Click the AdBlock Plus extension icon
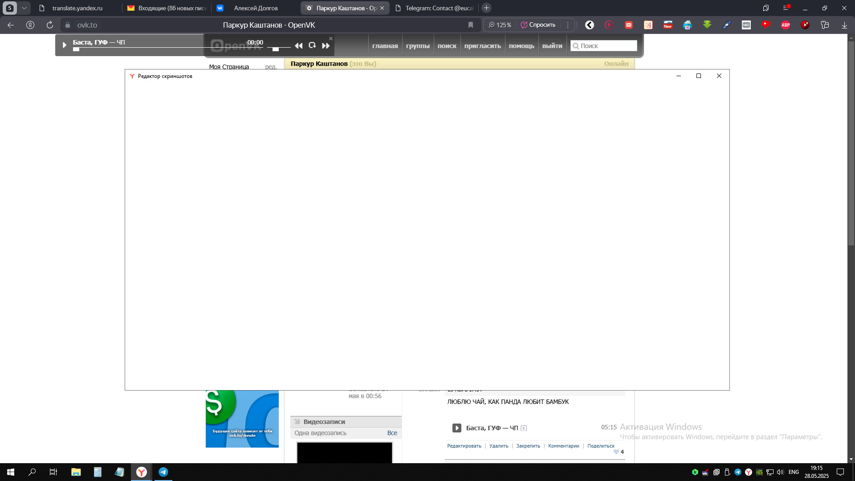This screenshot has width=855, height=481. [x=786, y=25]
